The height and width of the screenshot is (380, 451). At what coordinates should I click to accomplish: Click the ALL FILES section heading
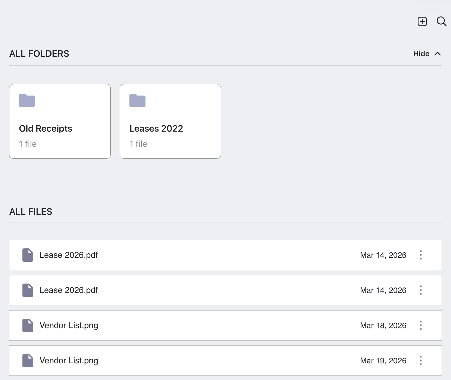coord(31,212)
